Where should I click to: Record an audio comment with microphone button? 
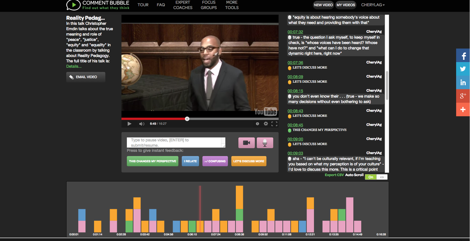pyautogui.click(x=265, y=143)
